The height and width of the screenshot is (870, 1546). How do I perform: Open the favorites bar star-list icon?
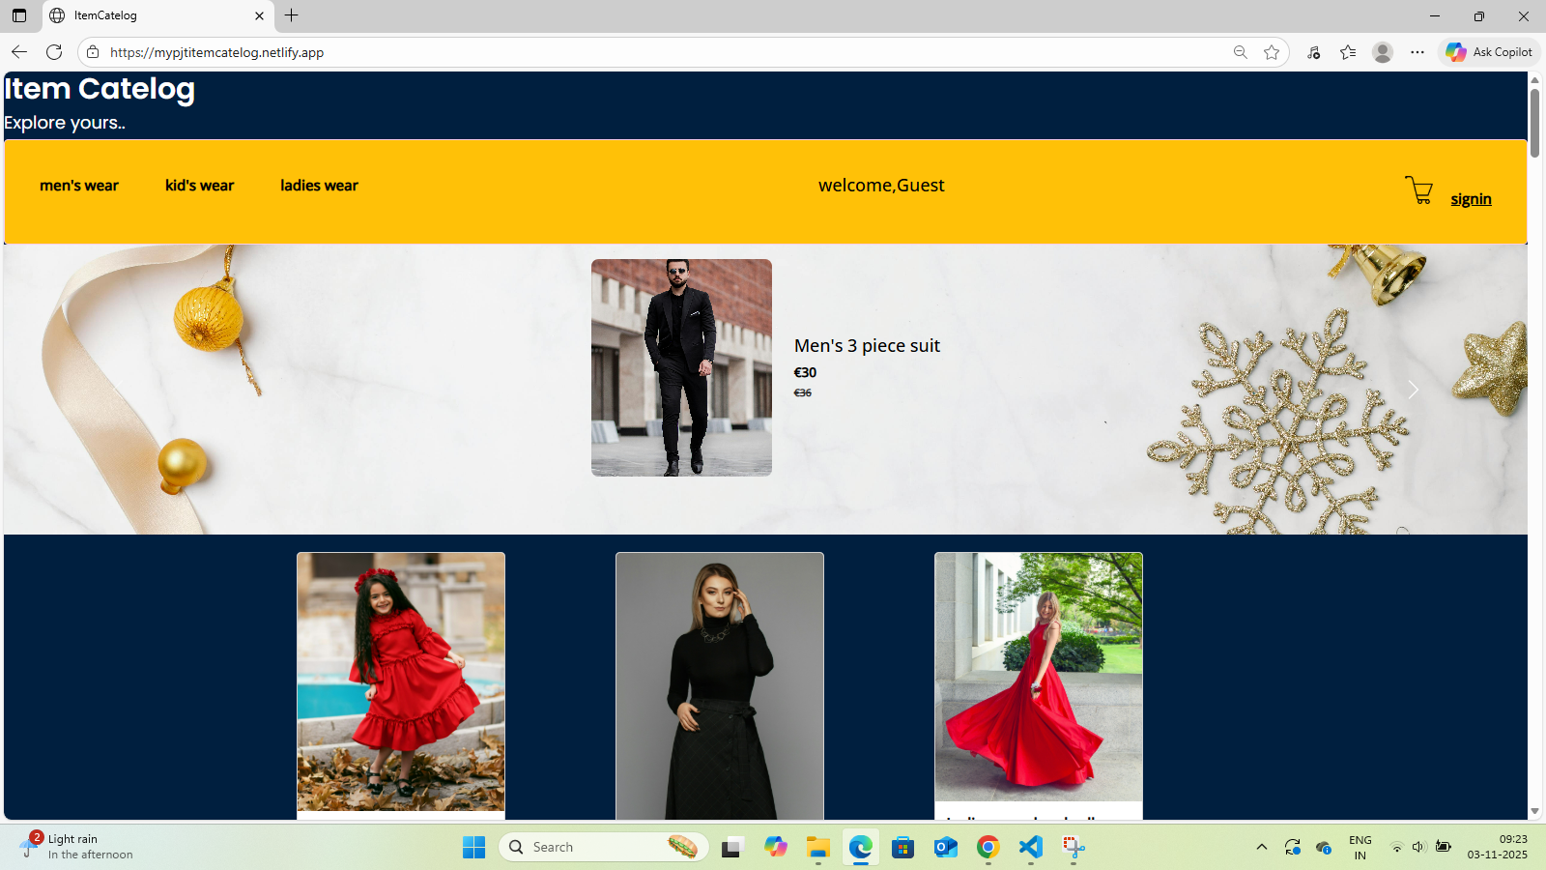coord(1348,52)
